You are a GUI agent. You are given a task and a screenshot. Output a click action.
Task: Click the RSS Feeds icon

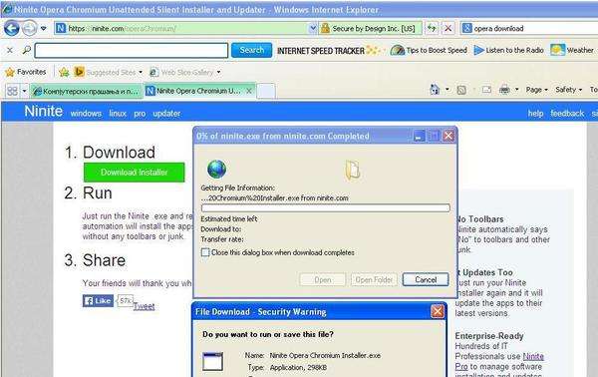point(461,90)
